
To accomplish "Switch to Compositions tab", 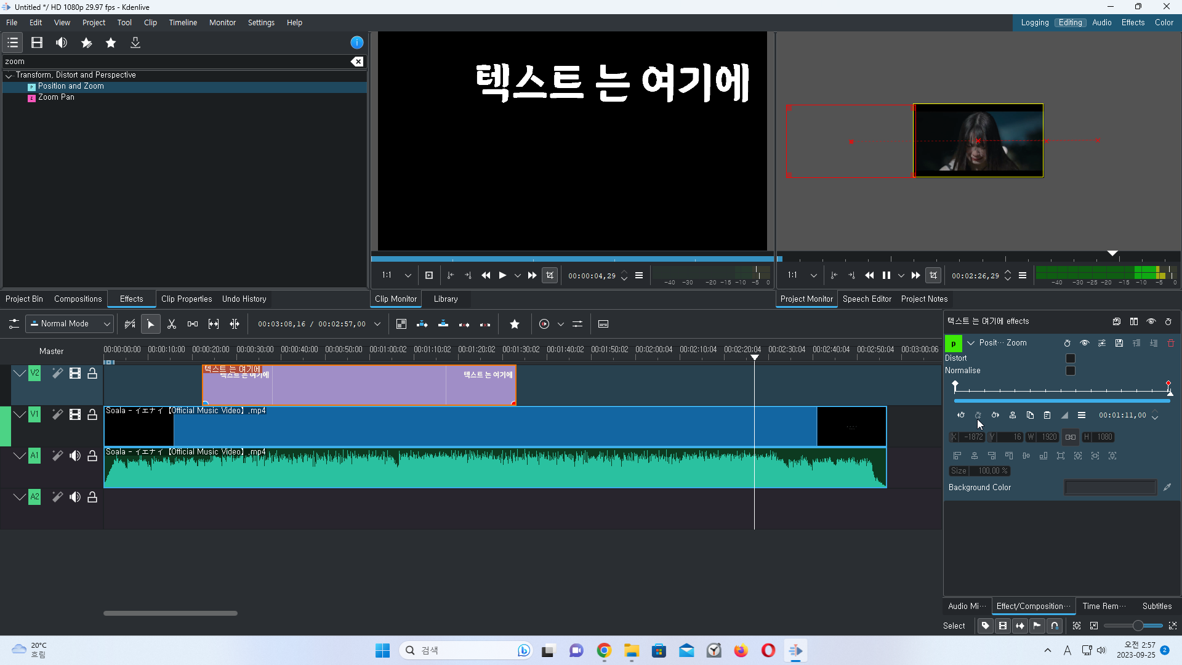I will pyautogui.click(x=78, y=299).
